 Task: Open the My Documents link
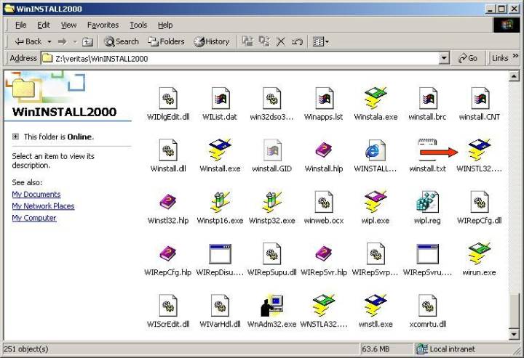tap(36, 195)
